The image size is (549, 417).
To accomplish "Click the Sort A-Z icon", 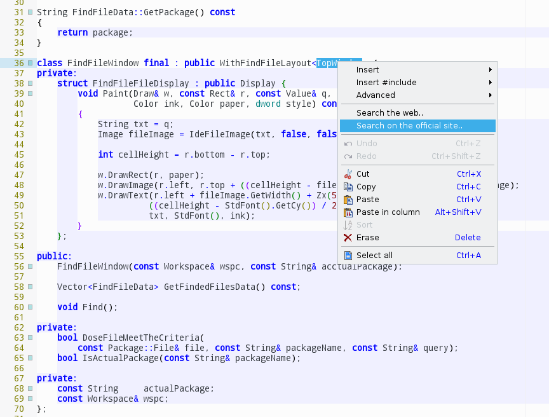I will coord(348,225).
